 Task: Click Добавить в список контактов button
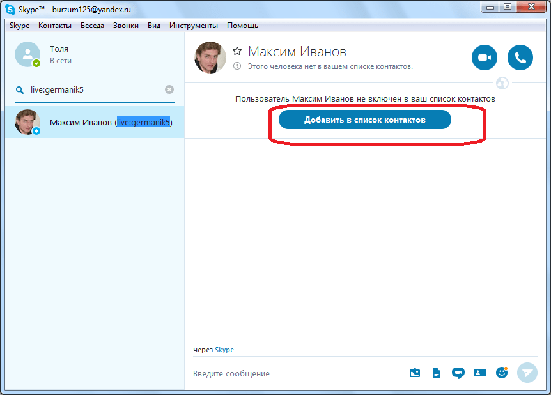tap(365, 120)
